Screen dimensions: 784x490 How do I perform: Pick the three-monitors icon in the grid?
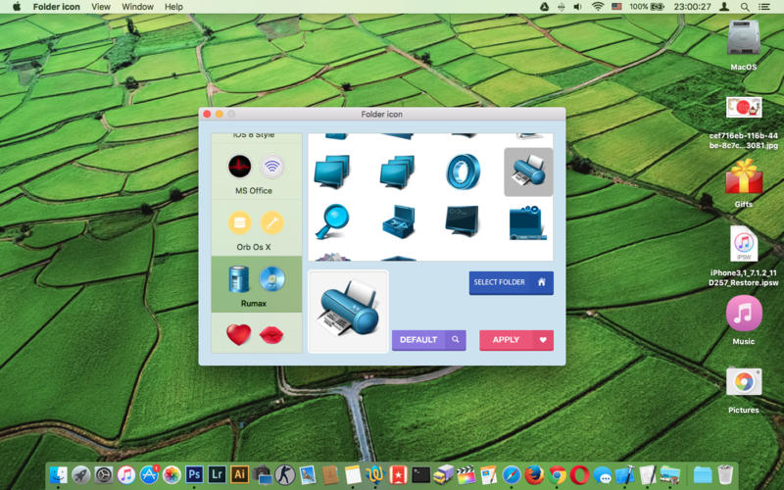pos(397,171)
